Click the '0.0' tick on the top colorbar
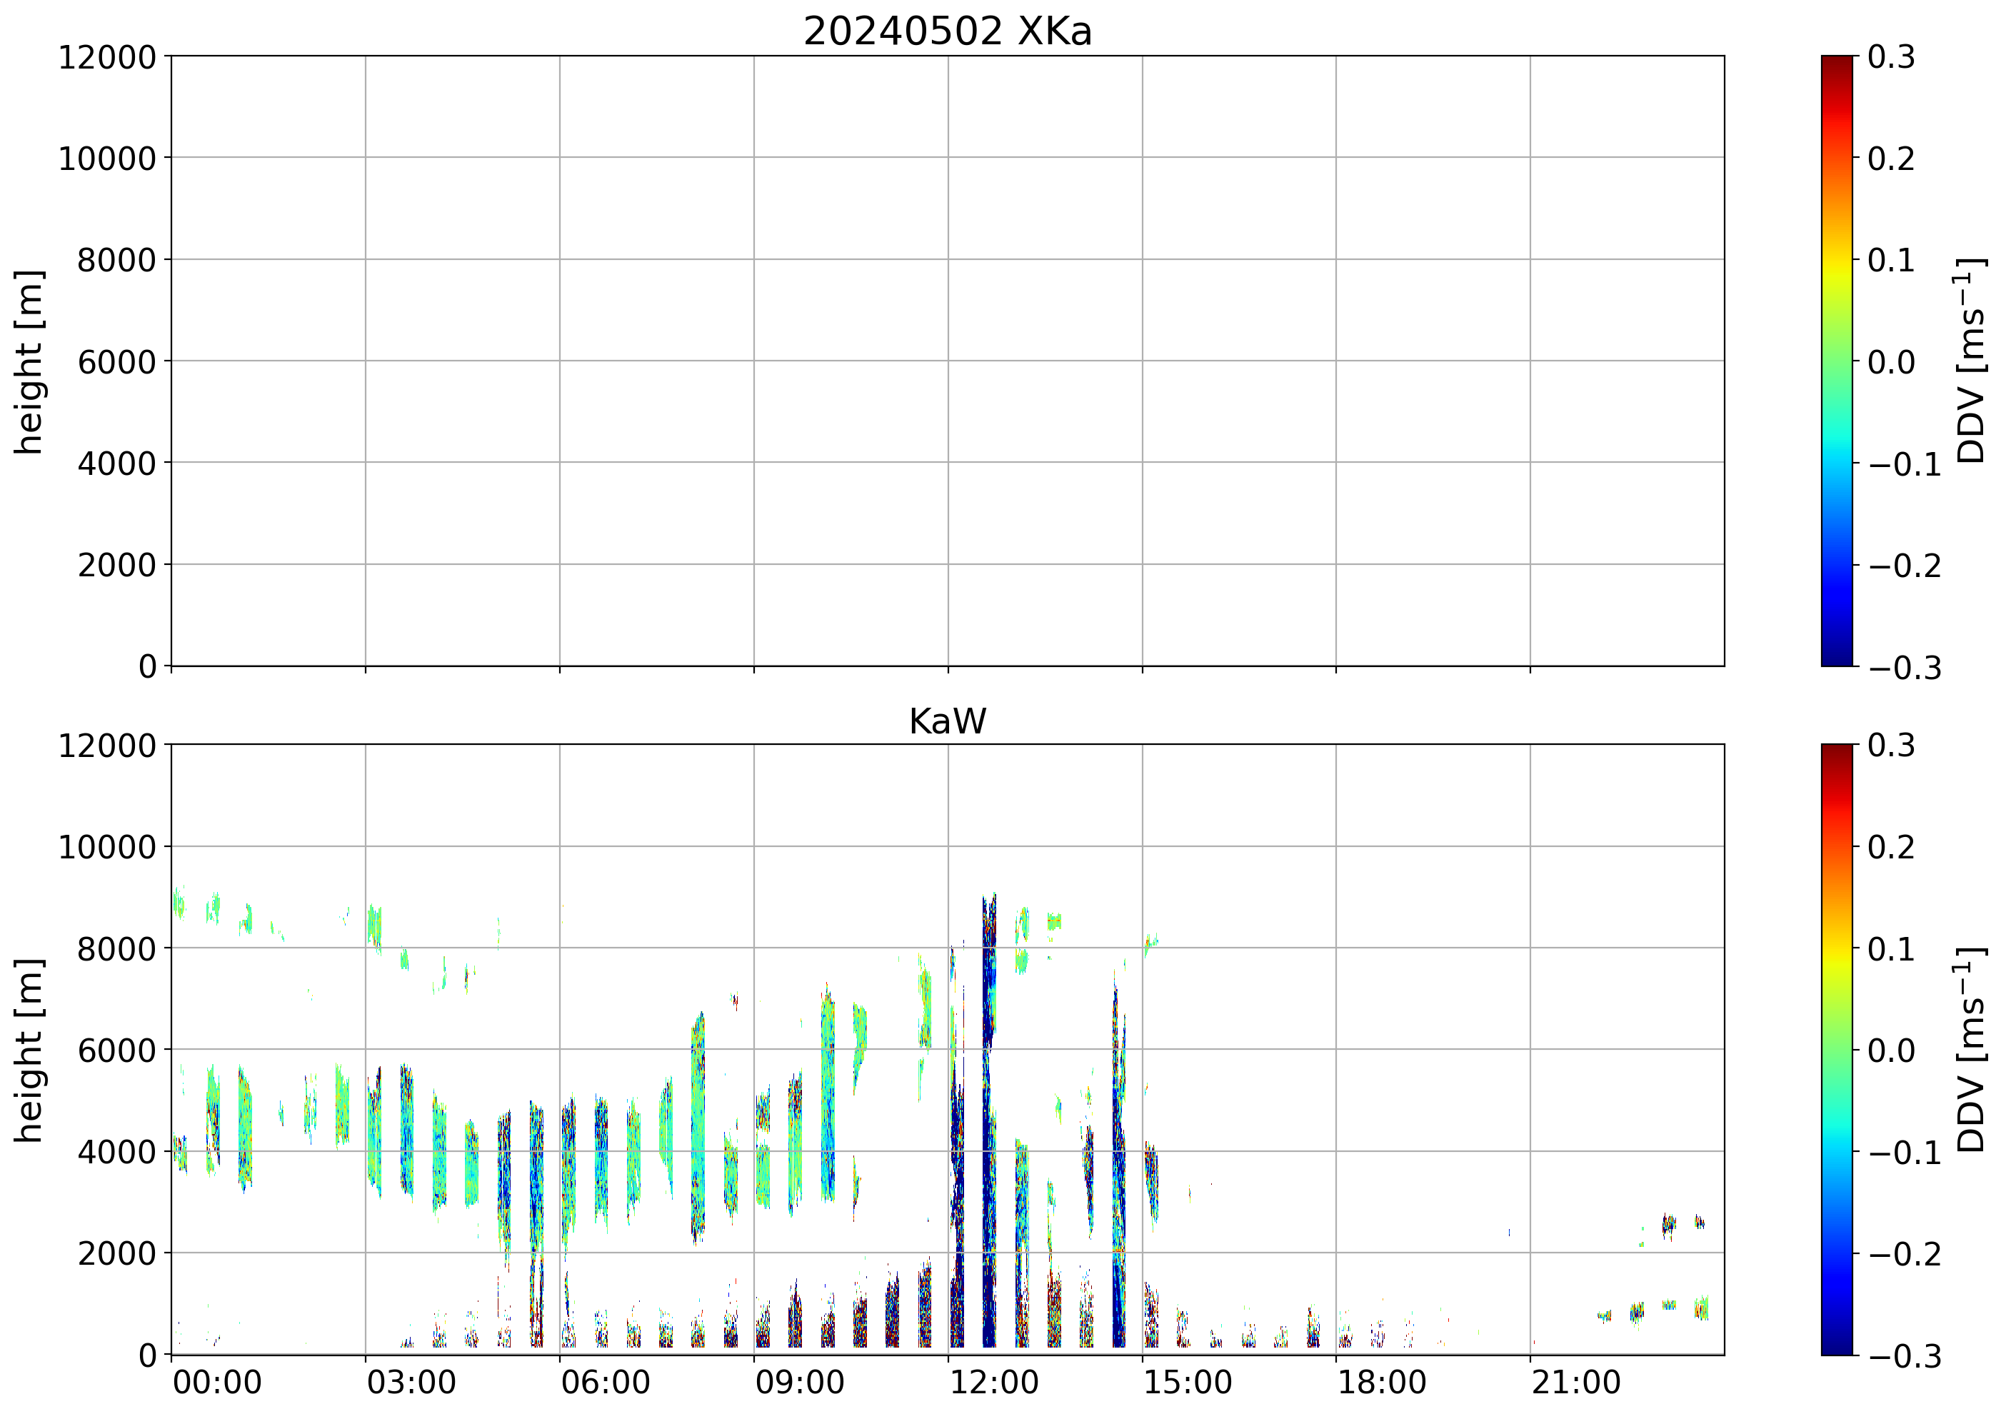Image resolution: width=2006 pixels, height=1414 pixels. (1891, 362)
